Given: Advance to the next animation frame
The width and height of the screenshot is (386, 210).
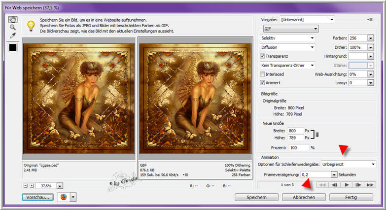Looking at the screenshot, I should (x=358, y=185).
